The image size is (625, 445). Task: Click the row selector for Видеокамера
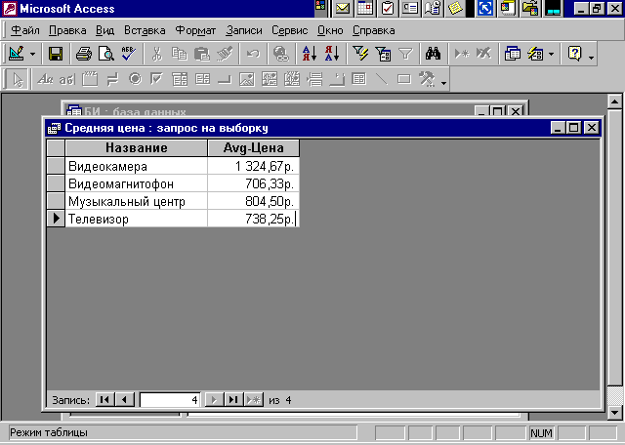[x=56, y=166]
